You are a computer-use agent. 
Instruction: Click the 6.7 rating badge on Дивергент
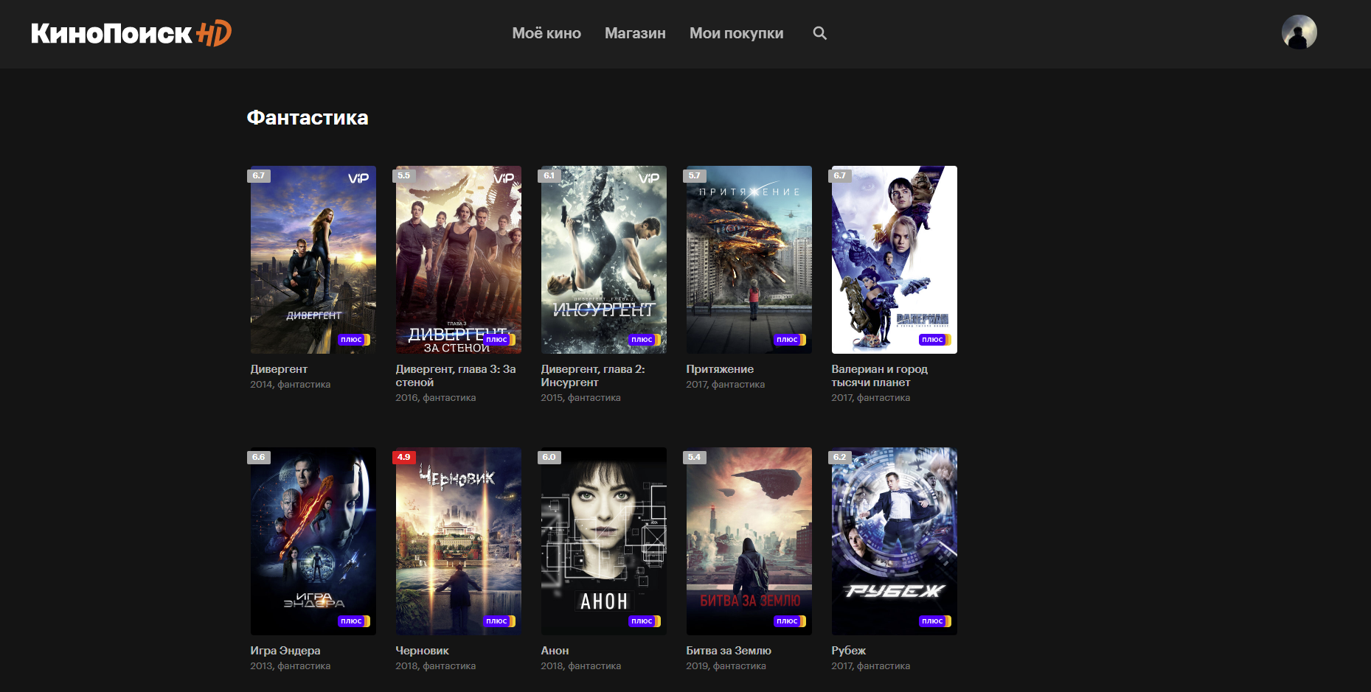click(259, 175)
